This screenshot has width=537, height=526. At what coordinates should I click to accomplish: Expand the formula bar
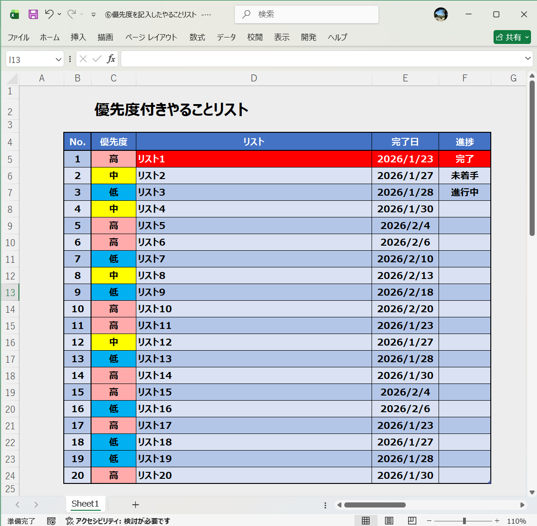pos(527,58)
